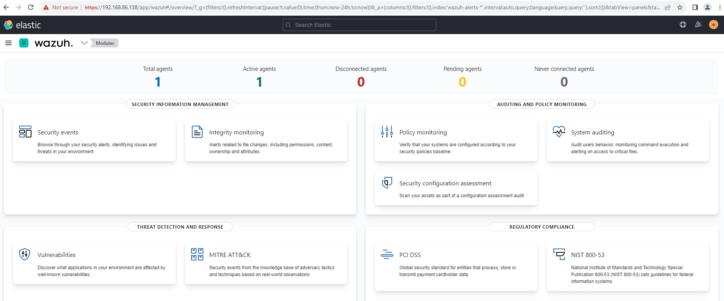This screenshot has width=724, height=301.
Task: Open the newsfeed icon in header
Action: tap(698, 25)
